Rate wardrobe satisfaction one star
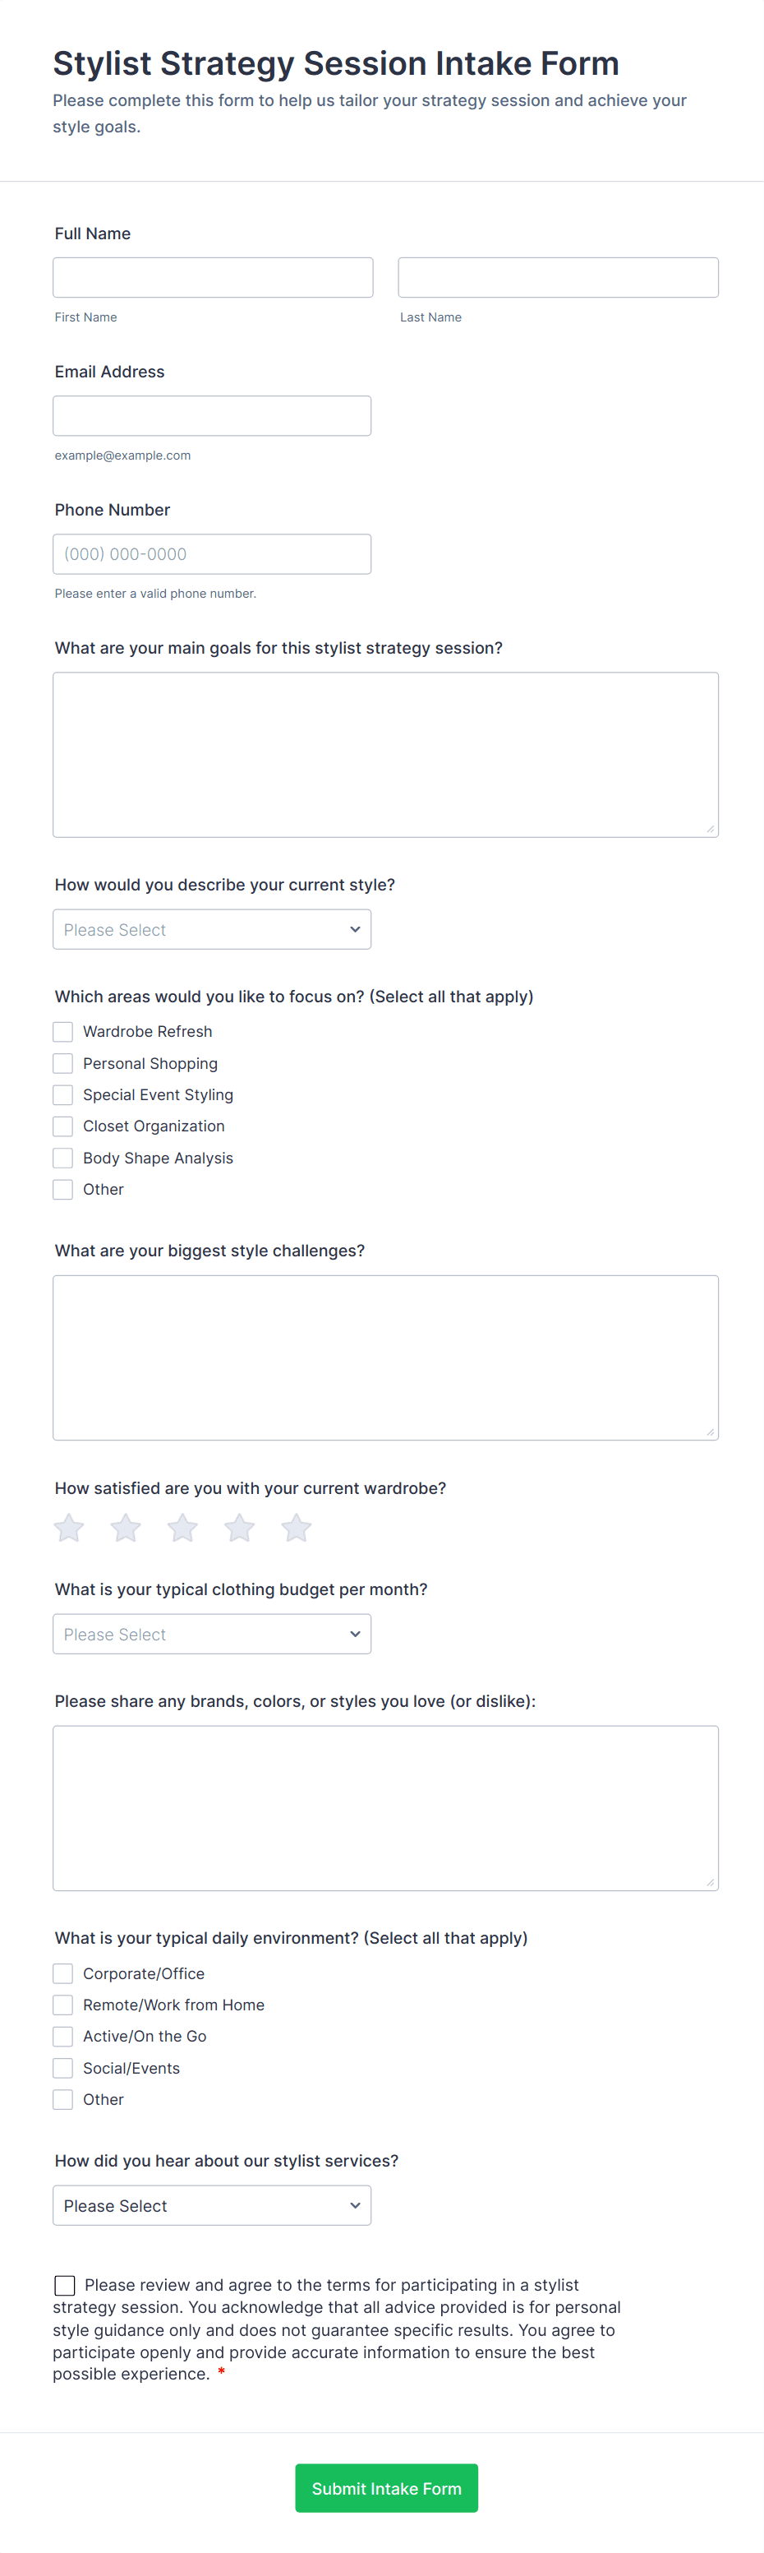The image size is (764, 2553). tap(68, 1527)
